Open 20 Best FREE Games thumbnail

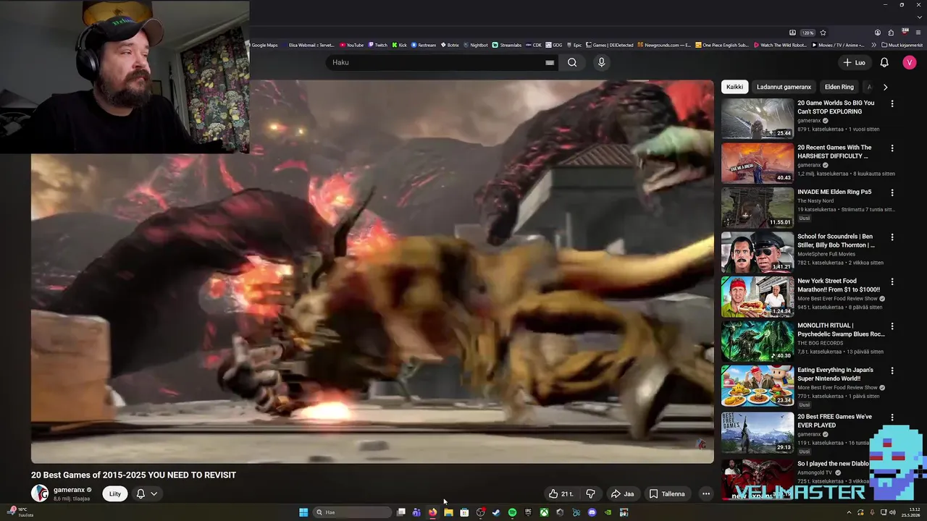[x=758, y=433]
